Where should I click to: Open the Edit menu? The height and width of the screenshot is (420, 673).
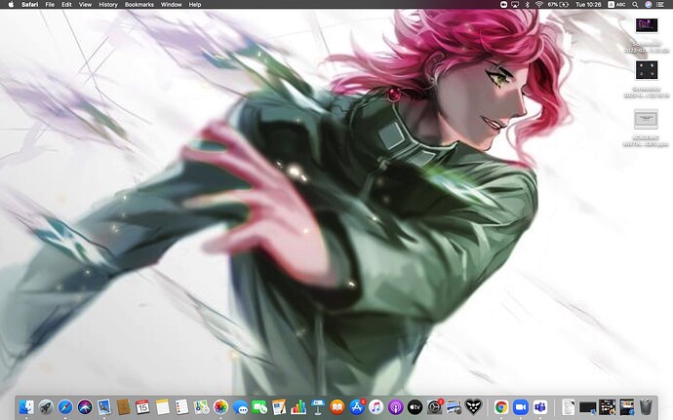click(x=66, y=4)
